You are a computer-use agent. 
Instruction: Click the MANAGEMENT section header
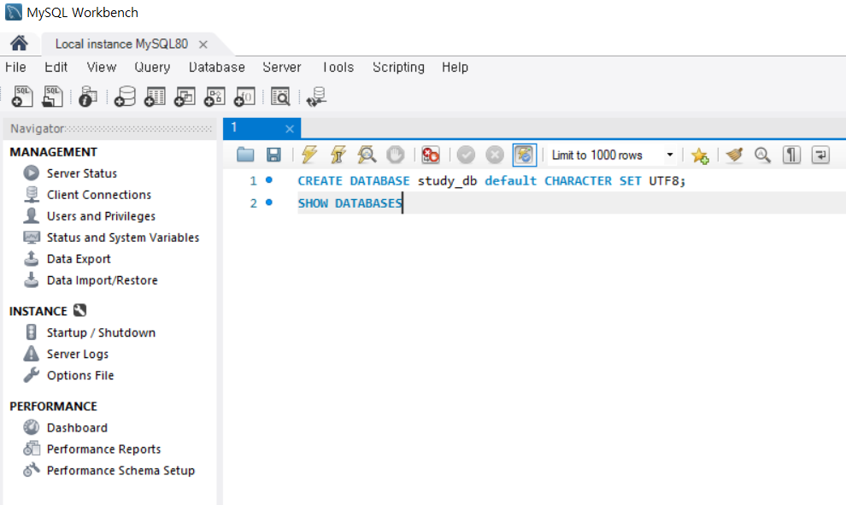[54, 152]
